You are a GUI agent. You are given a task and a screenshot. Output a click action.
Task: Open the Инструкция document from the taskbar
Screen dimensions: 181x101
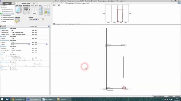pos(49,99)
